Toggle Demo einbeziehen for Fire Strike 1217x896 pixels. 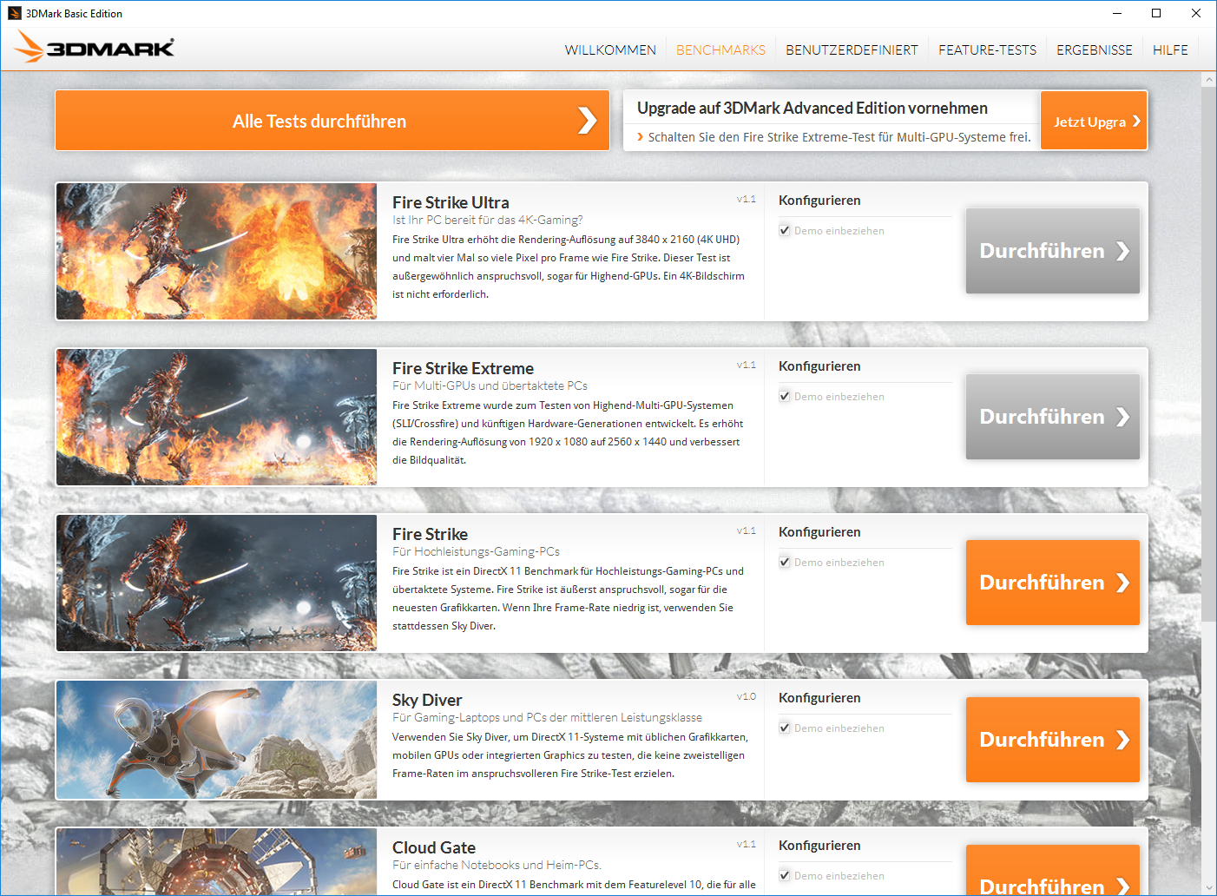click(785, 563)
